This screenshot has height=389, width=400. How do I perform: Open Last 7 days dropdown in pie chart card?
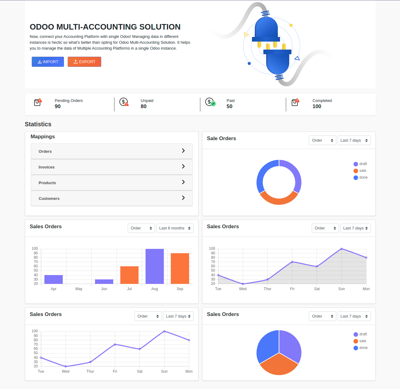click(354, 316)
